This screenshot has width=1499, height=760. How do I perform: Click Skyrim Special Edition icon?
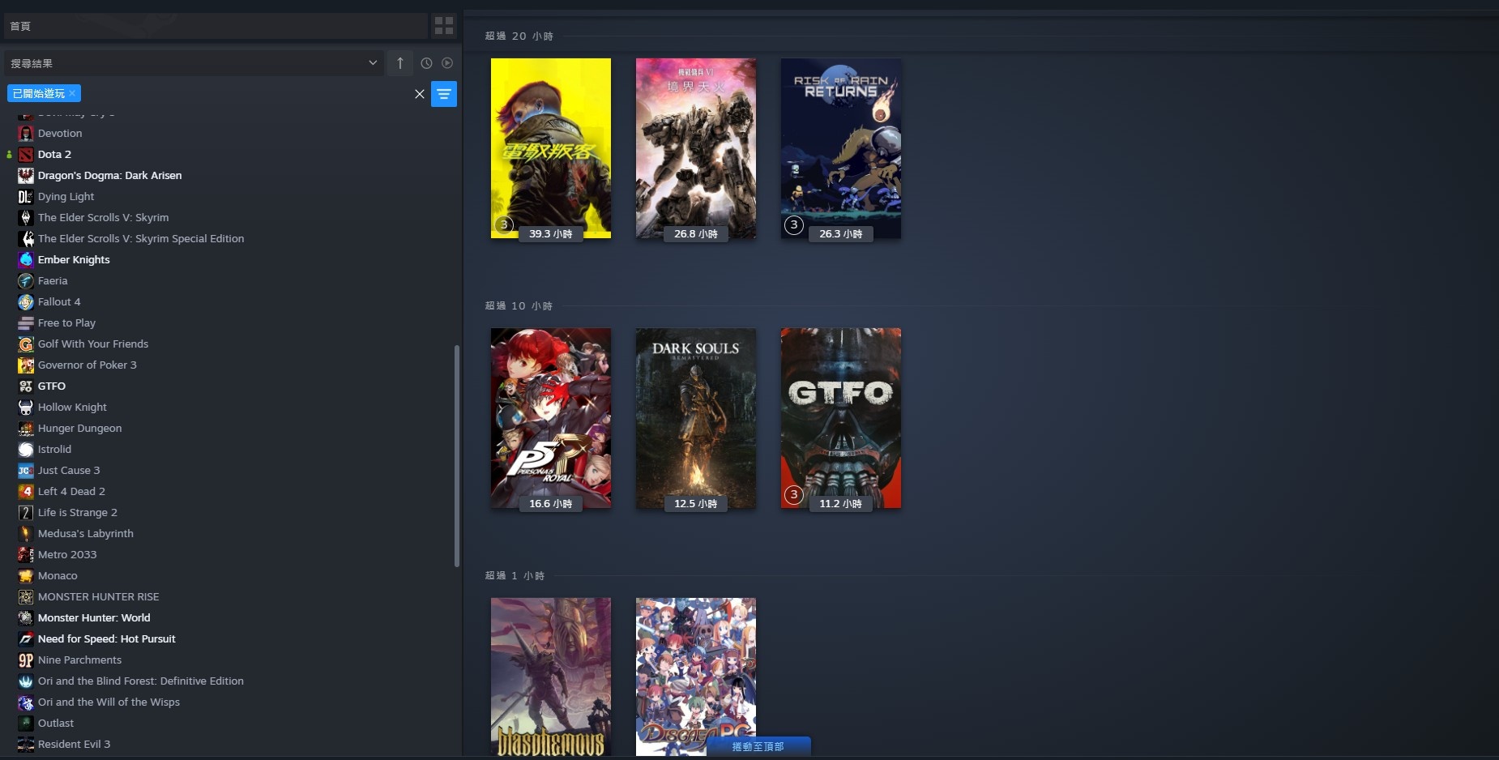pos(26,239)
